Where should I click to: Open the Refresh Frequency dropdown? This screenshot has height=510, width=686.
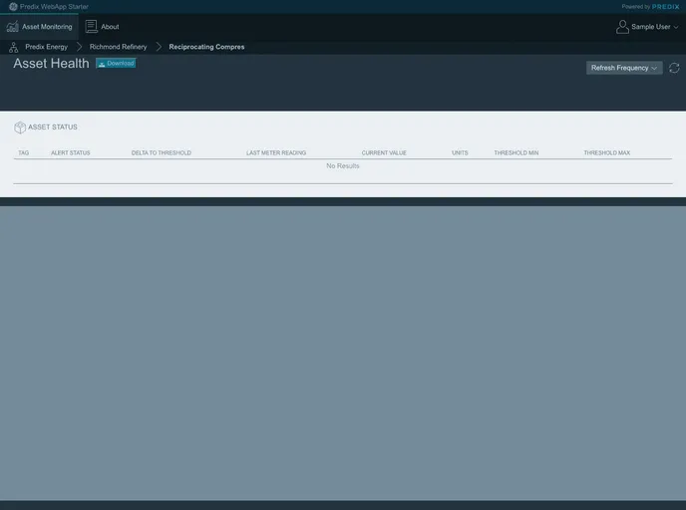(x=624, y=68)
